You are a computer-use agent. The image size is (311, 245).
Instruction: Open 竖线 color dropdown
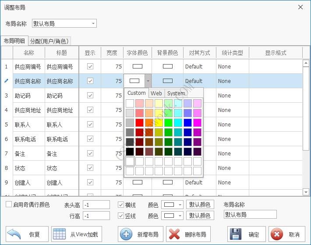pyautogui.click(x=180, y=216)
